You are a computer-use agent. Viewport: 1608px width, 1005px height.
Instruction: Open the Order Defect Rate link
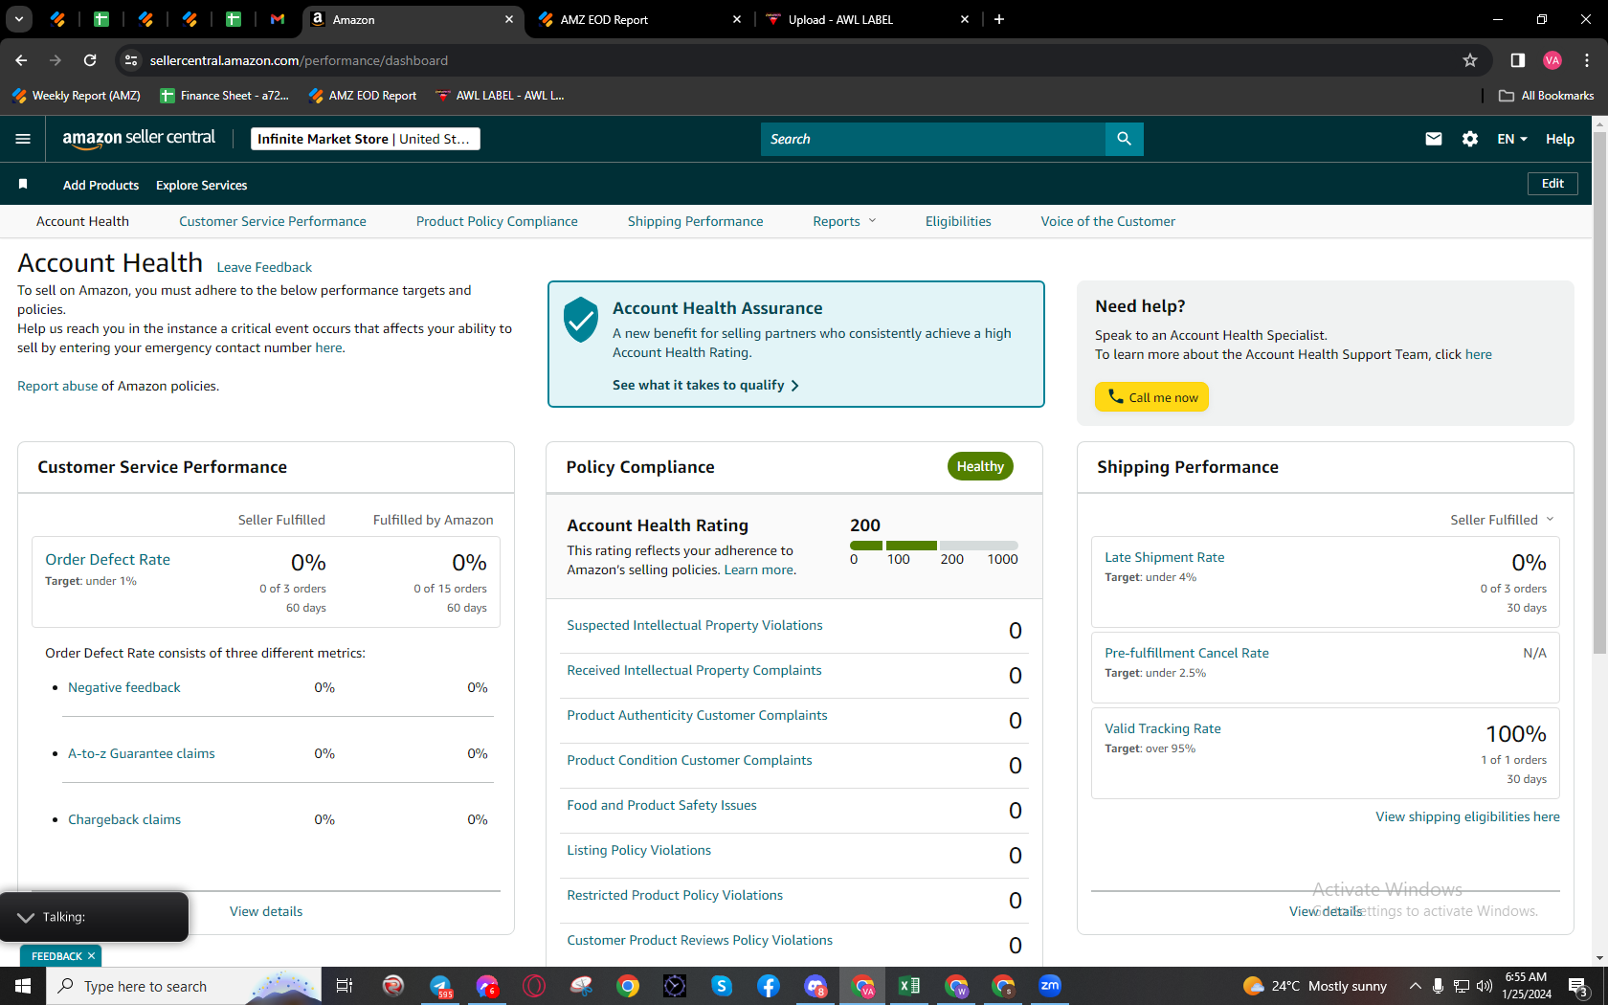pyautogui.click(x=107, y=559)
